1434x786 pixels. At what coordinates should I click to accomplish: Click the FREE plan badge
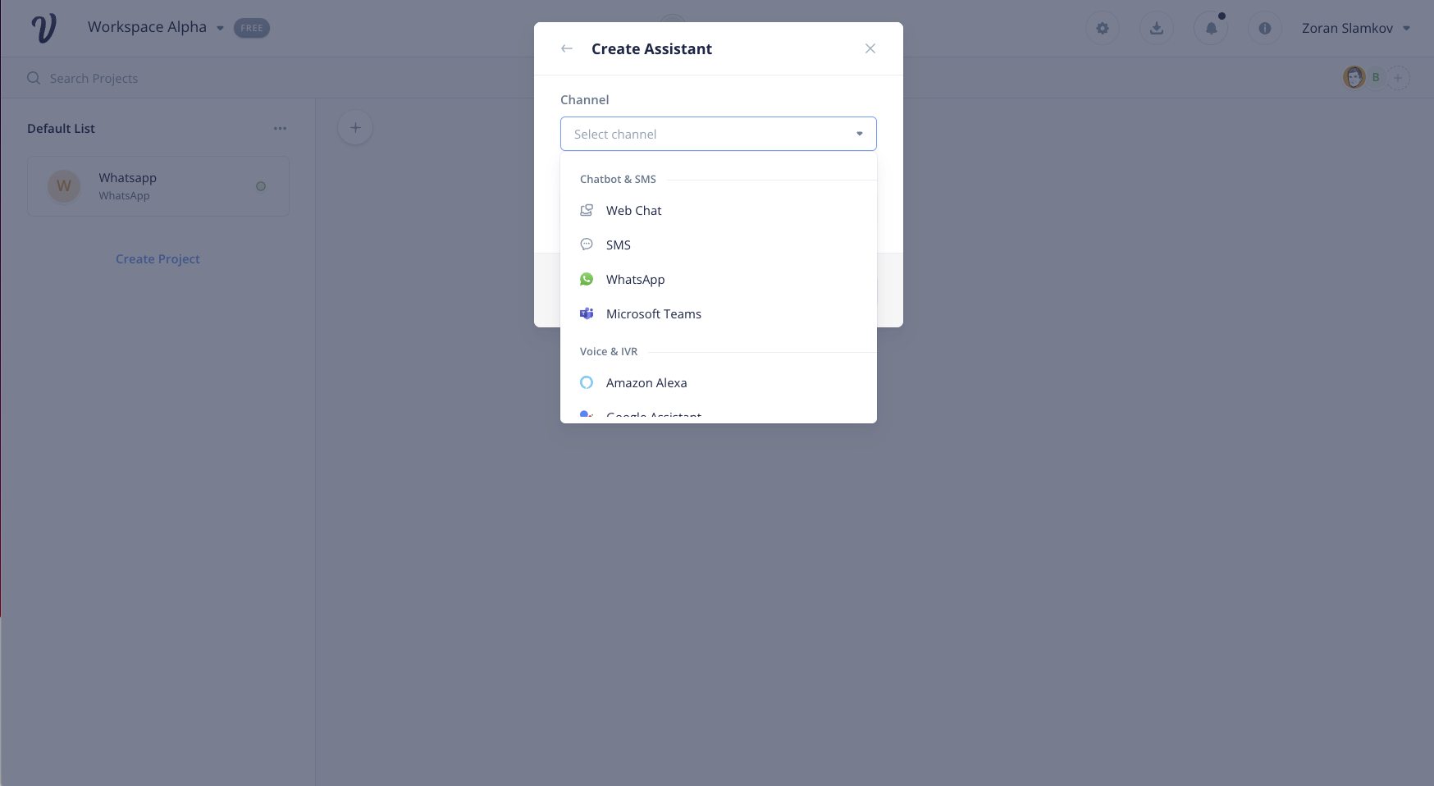coord(252,28)
